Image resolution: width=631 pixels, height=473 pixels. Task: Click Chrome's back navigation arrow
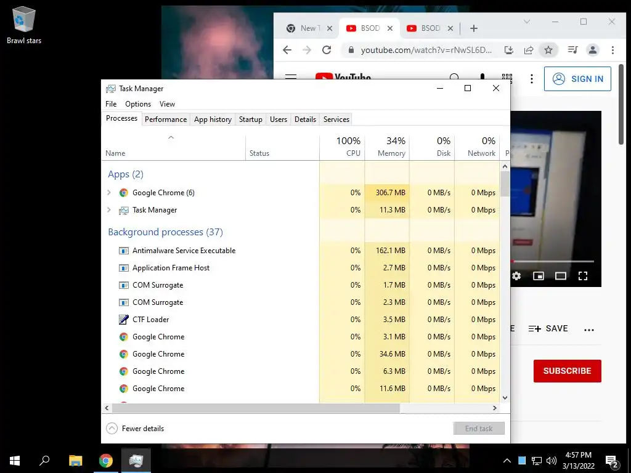(287, 50)
